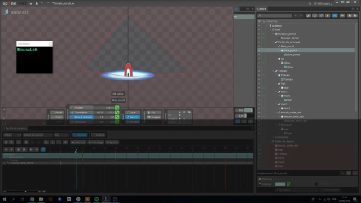This screenshot has width=361, height=203.
Task: Toggle Os compensation
Action: [x=154, y=112]
